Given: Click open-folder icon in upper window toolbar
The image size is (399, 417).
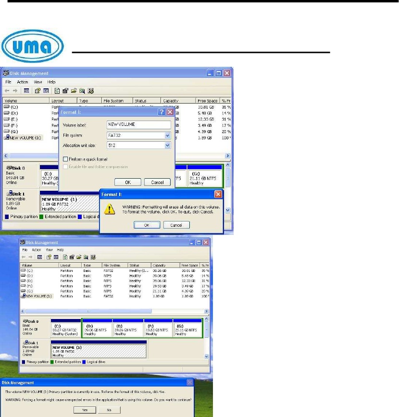Looking at the screenshot, I should coord(74,91).
